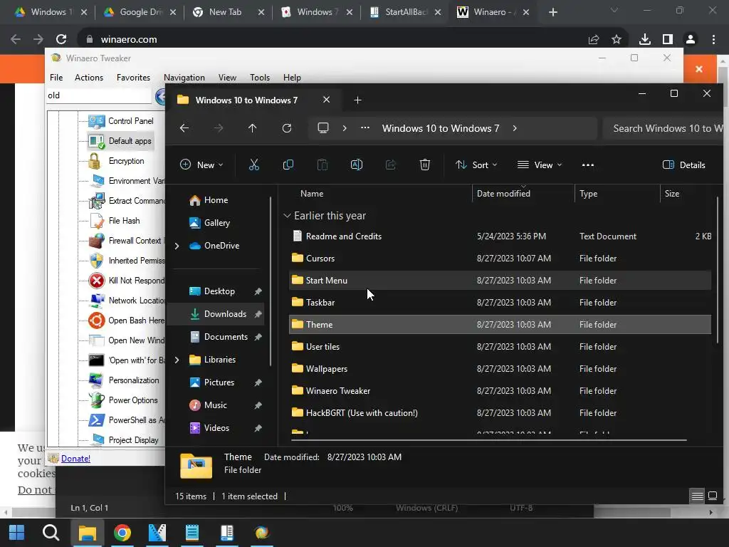Click the Winaero Tweaker search field containing 'old'

point(99,95)
